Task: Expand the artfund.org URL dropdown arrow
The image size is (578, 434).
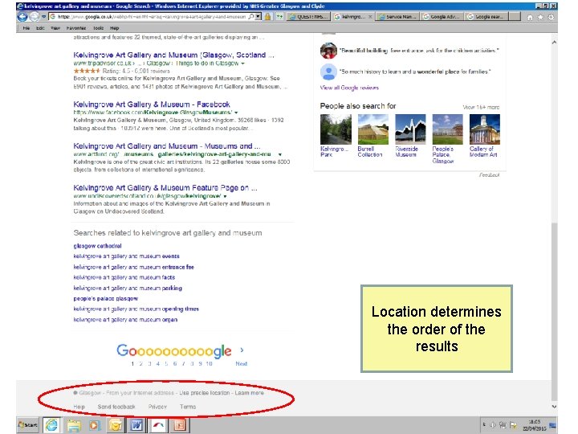Action: (280, 154)
